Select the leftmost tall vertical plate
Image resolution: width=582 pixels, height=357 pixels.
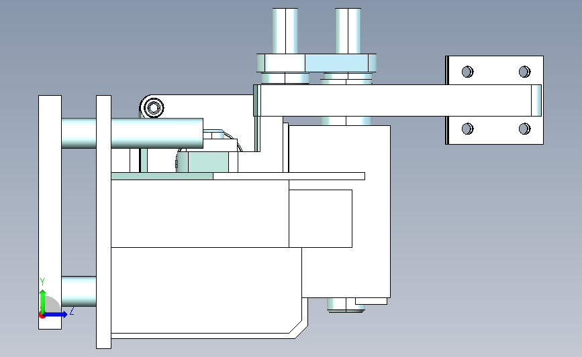tap(50, 212)
